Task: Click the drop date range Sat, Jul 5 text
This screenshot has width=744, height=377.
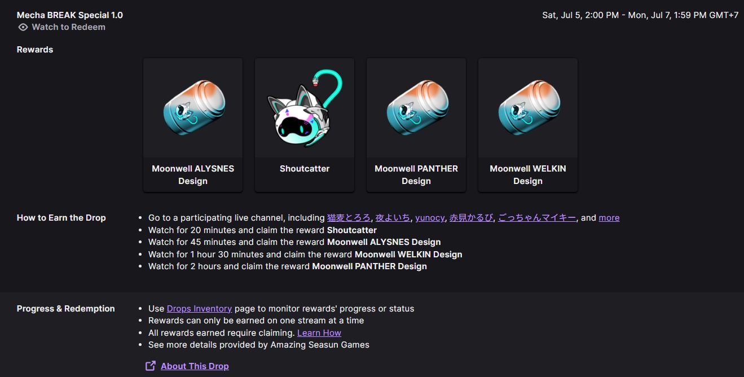Action: pyautogui.click(x=640, y=15)
